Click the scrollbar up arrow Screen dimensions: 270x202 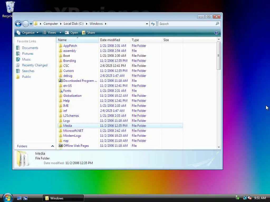[x=219, y=39]
